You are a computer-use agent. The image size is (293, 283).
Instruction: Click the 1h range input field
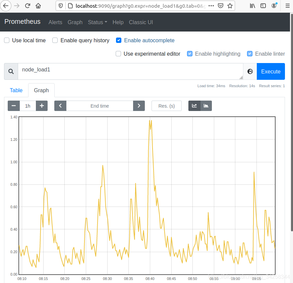27,106
